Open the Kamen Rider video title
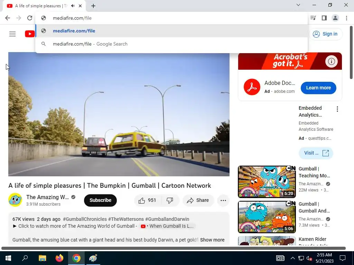 313,241
